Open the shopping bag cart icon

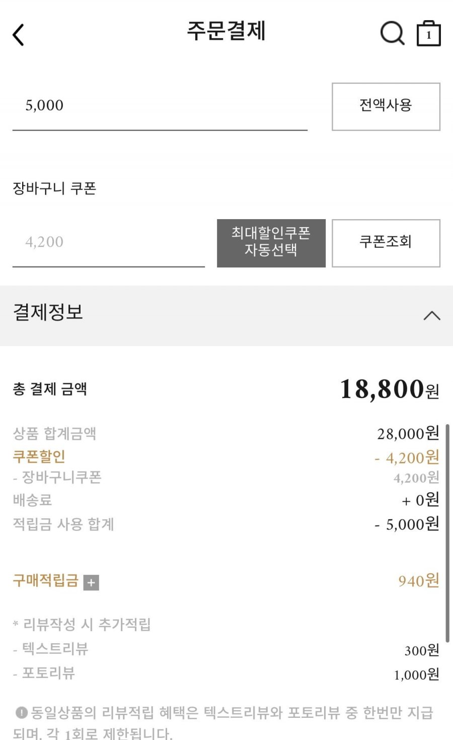428,34
